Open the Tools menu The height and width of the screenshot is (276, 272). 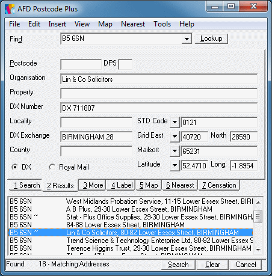162,24
